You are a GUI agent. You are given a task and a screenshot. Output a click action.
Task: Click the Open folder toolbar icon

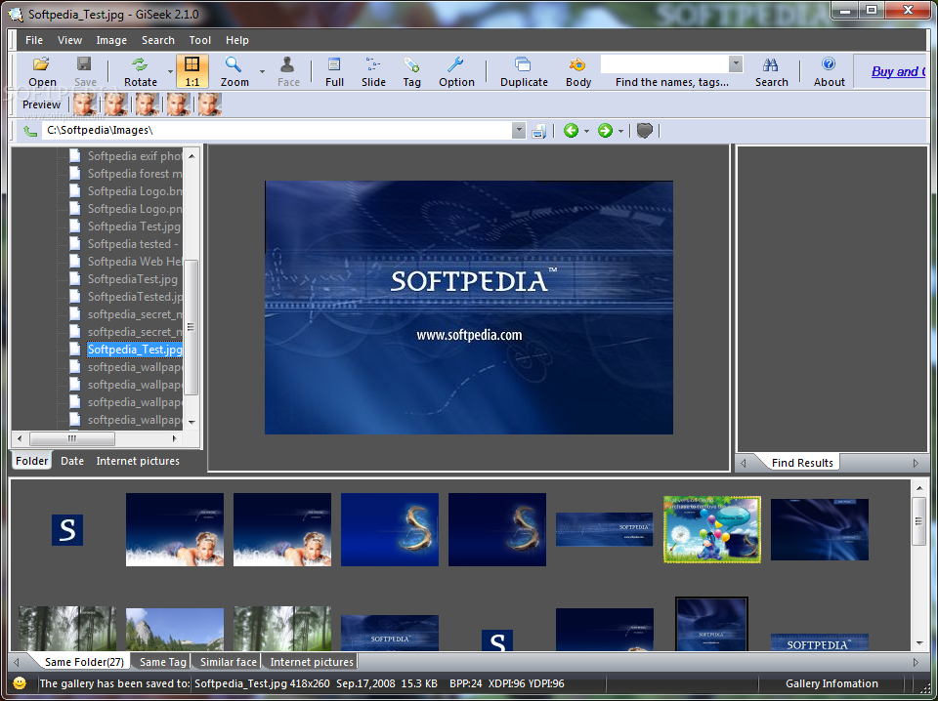coord(42,71)
